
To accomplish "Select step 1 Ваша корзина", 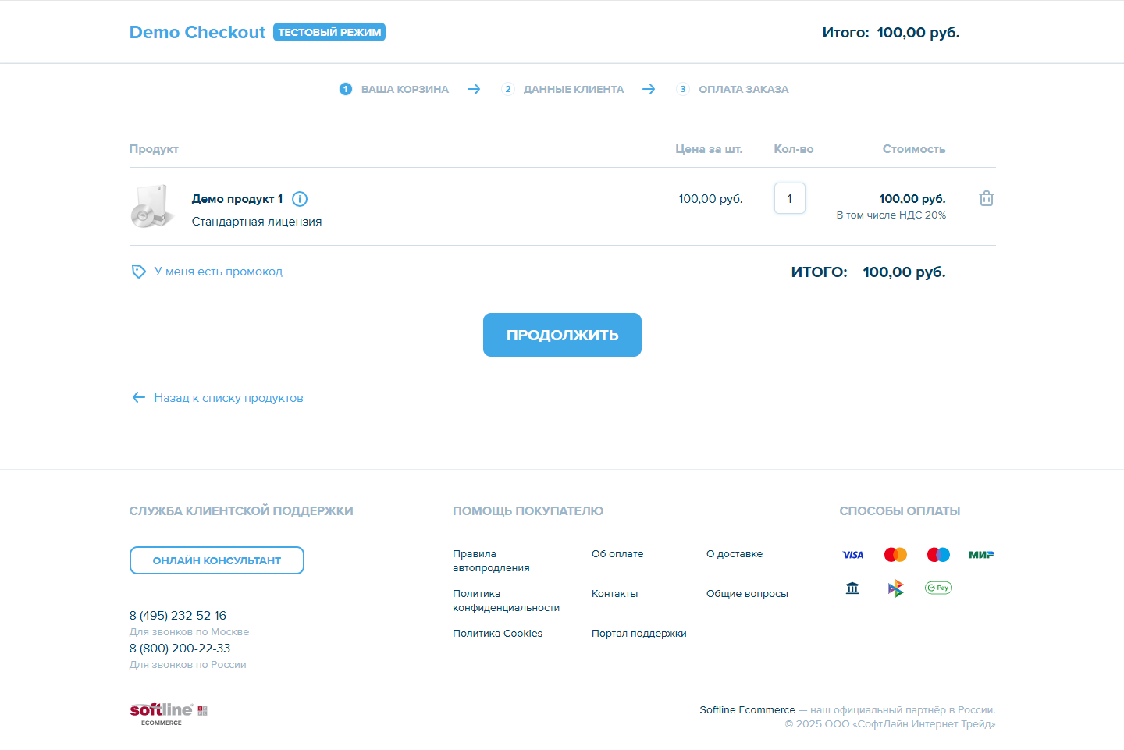I will click(395, 90).
